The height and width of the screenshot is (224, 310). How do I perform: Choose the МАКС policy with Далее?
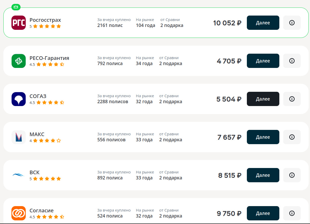click(263, 137)
